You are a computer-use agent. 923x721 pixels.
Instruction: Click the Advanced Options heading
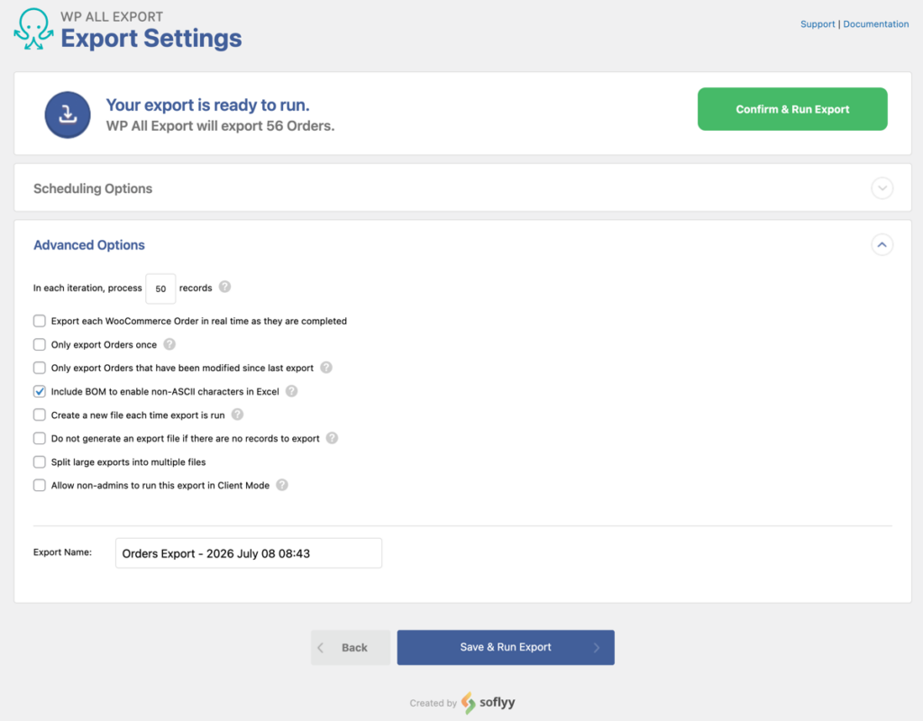(89, 245)
